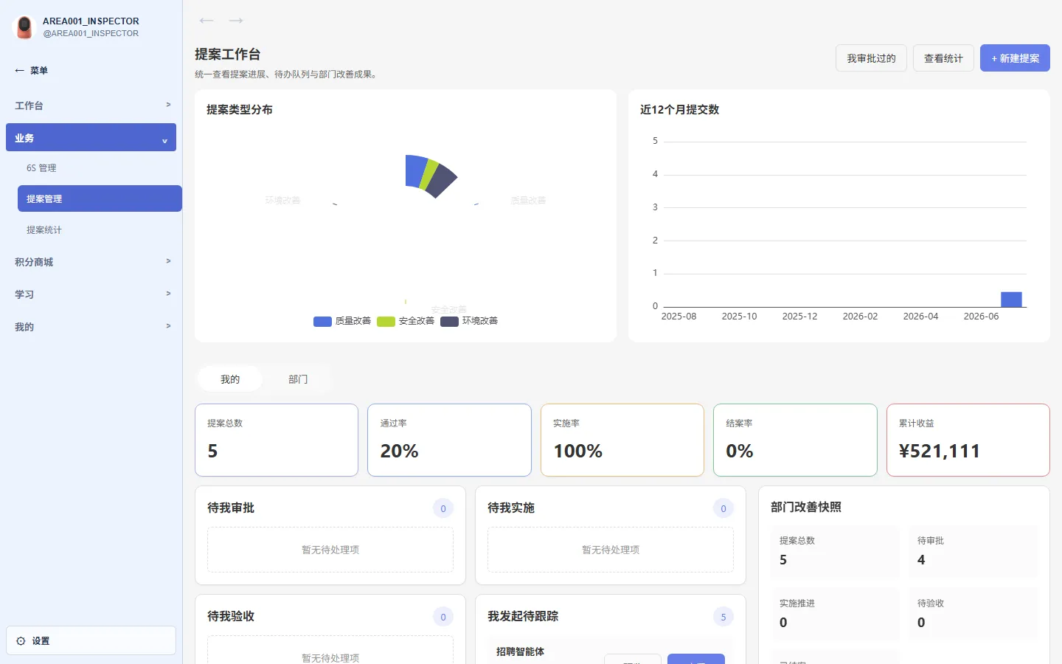This screenshot has width=1062, height=664.
Task: Click the 2026-06 axis label
Action: (981, 317)
